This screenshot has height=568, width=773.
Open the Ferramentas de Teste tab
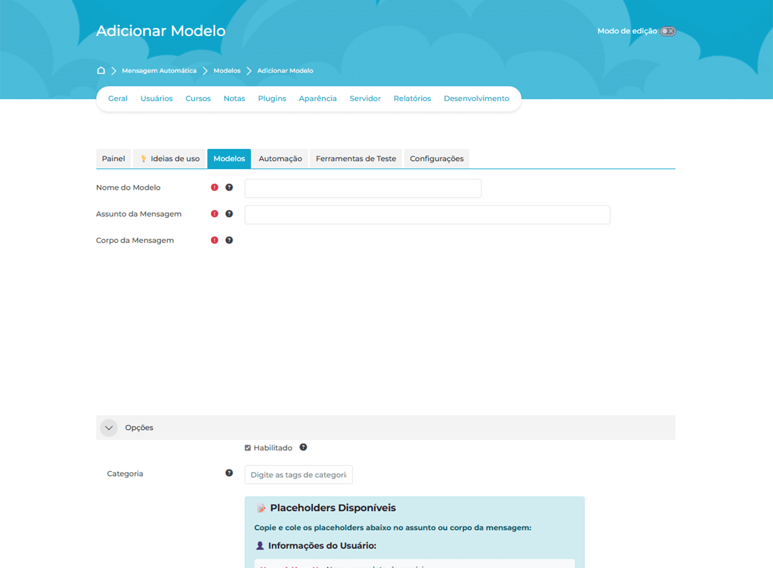pyautogui.click(x=356, y=158)
